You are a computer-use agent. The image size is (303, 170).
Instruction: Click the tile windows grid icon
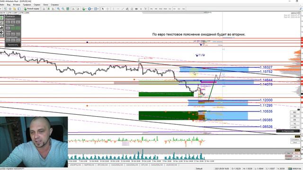[x=68, y=9]
